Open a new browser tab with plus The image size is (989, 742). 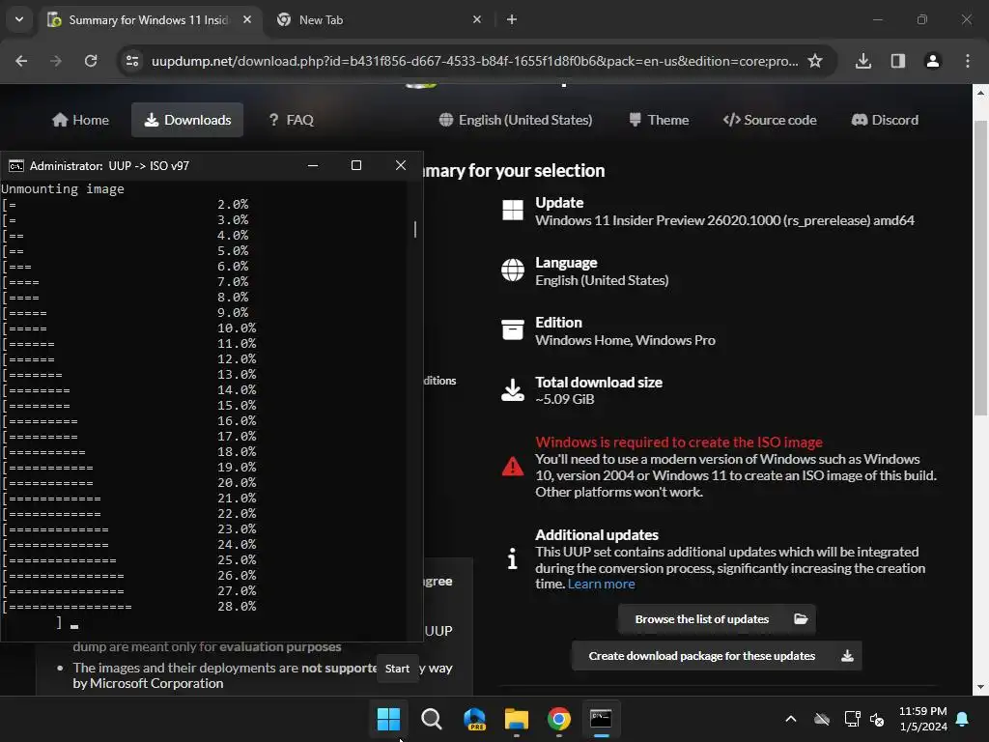tap(512, 19)
